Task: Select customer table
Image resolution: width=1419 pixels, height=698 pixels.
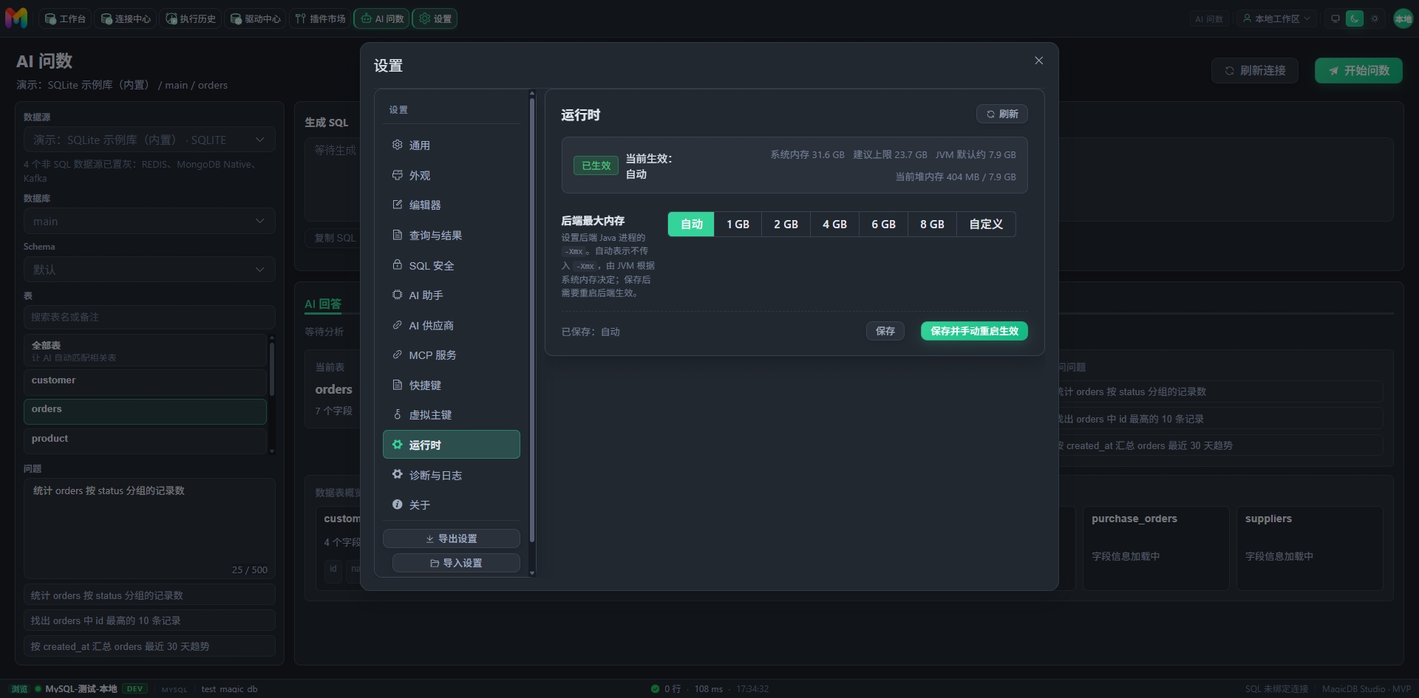Action: (x=145, y=382)
